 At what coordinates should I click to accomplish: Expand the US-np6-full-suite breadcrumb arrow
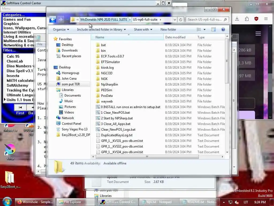tap(161, 19)
